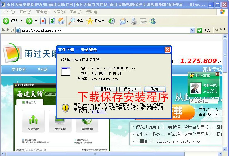The height and width of the screenshot is (156, 229).
Task: Open the 搜索 search toolbar button
Action: (x=76, y=21)
